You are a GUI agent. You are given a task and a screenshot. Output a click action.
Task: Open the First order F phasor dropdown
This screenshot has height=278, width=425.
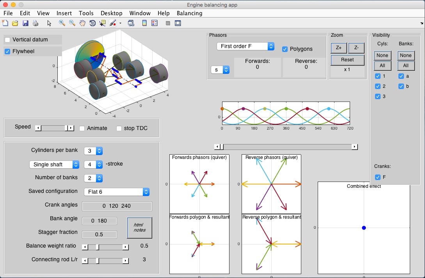(x=245, y=46)
